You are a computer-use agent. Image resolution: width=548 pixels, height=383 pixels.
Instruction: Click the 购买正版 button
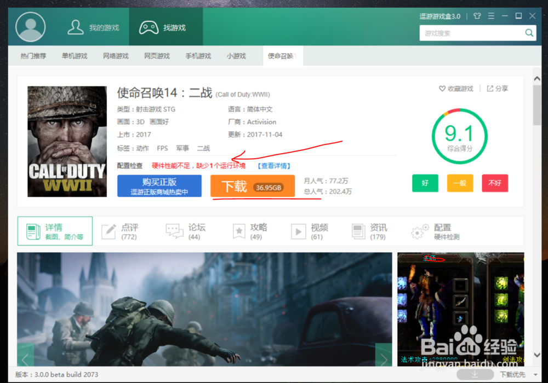click(x=159, y=186)
